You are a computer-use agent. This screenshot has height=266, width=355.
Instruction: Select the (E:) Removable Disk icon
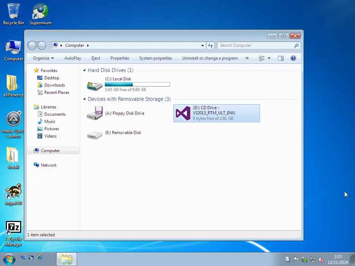[95, 135]
